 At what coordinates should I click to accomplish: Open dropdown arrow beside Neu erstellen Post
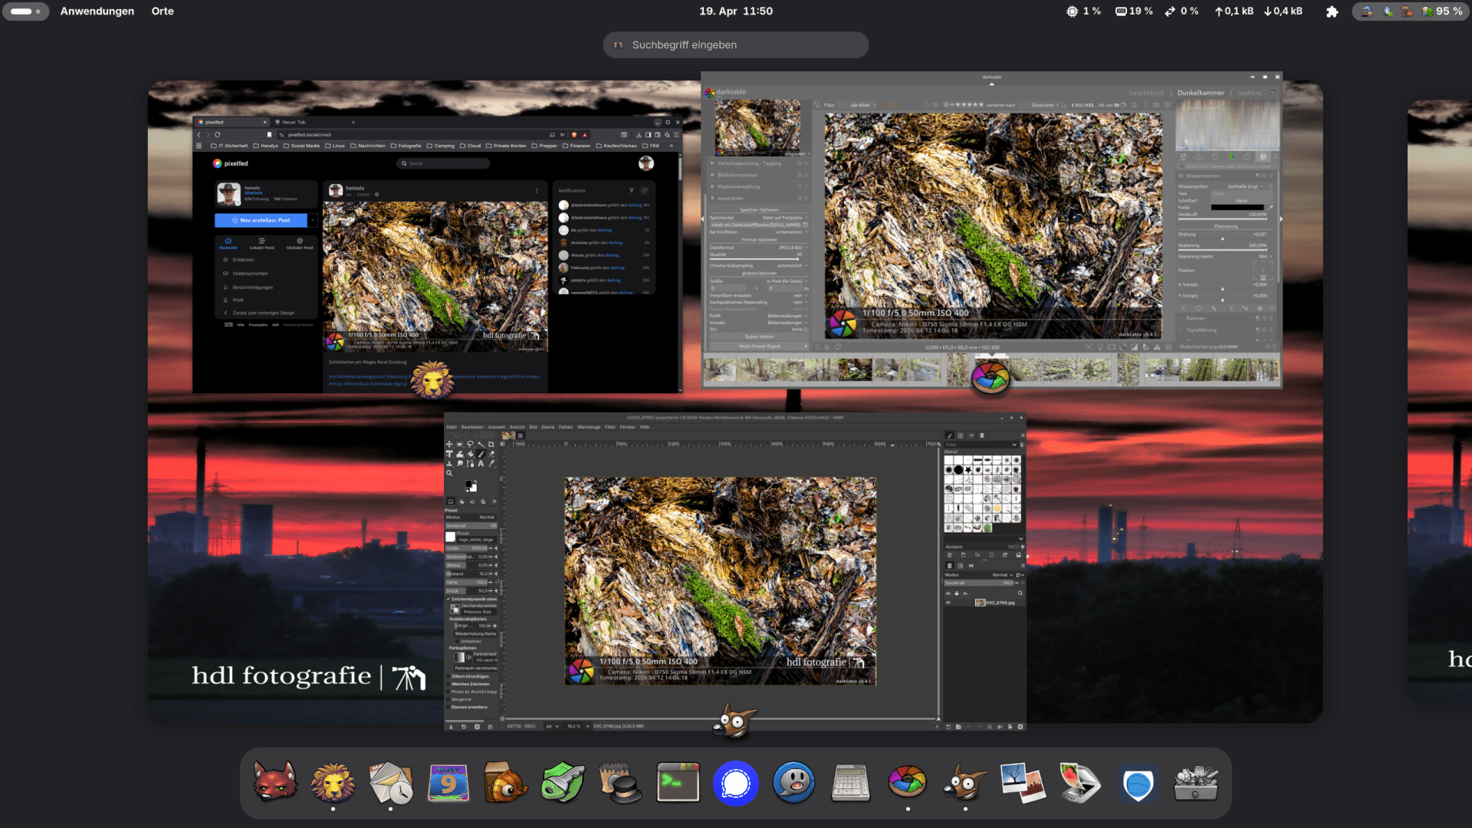(313, 220)
